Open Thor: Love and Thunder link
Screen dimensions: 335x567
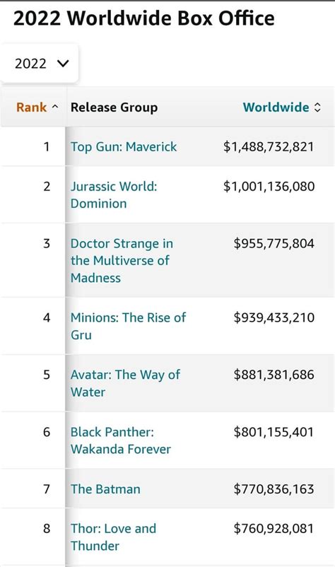114,537
